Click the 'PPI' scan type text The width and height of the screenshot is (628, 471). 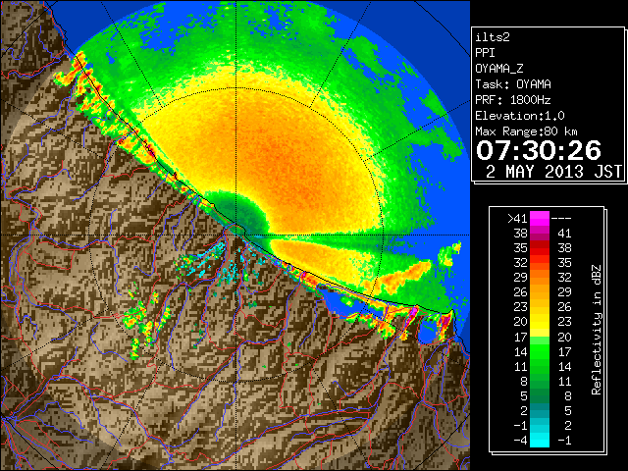point(485,53)
